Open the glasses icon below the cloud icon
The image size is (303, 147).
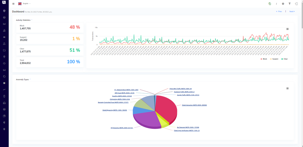[x=4, y=70]
